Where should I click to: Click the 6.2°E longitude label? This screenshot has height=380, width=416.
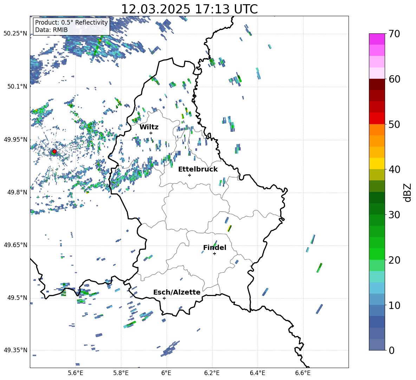click(x=212, y=373)
